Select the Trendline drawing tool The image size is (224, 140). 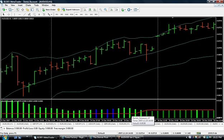coord(24,14)
